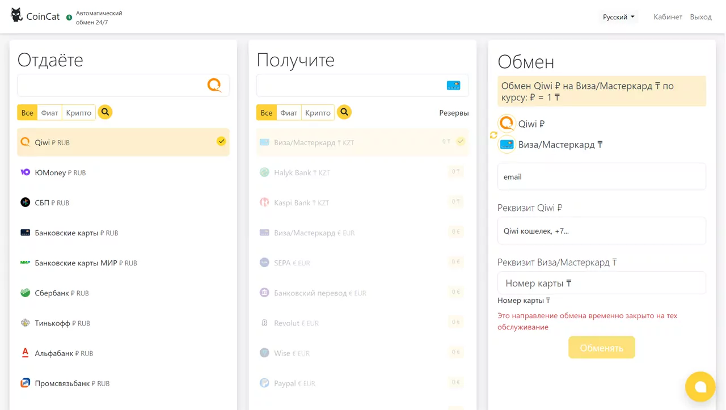
Task: Click the CoinCat cat logo
Action: (17, 15)
